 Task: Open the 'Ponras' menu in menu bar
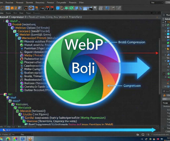pyautogui.click(x=50, y=3)
